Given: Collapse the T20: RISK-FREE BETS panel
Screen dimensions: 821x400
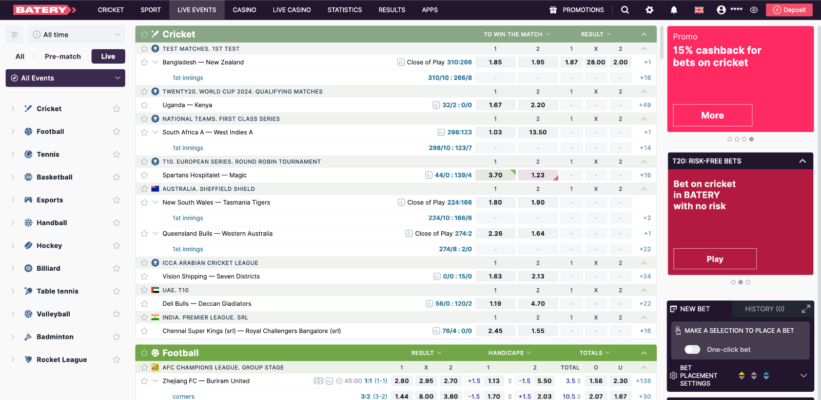Looking at the screenshot, I should point(803,161).
